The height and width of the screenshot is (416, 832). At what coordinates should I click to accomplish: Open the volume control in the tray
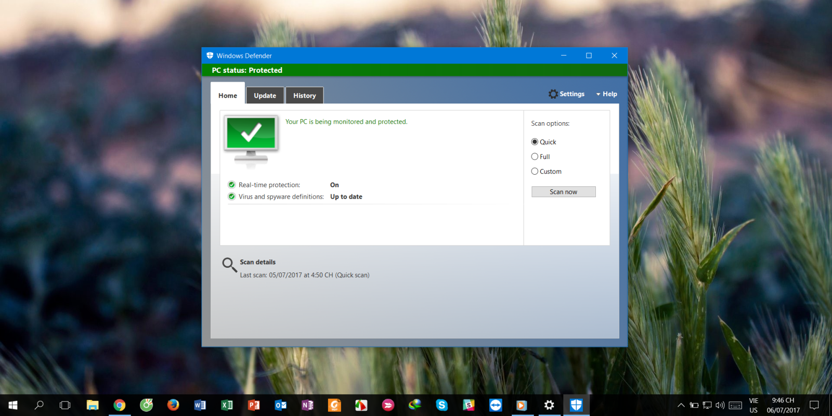720,405
